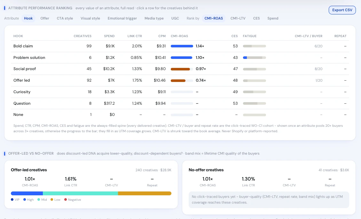Click the 240 creatives · $28.9K summary

153,170
